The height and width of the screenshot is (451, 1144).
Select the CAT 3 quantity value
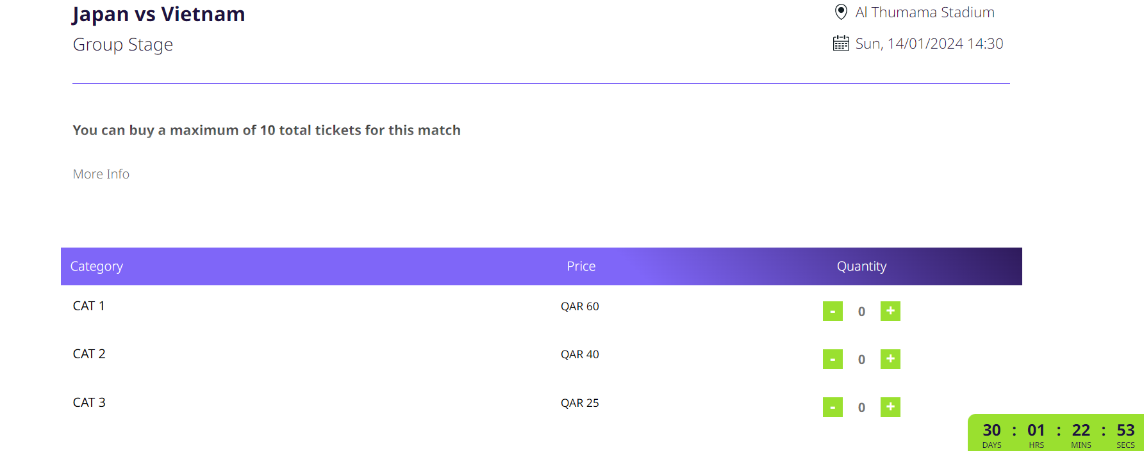(861, 407)
